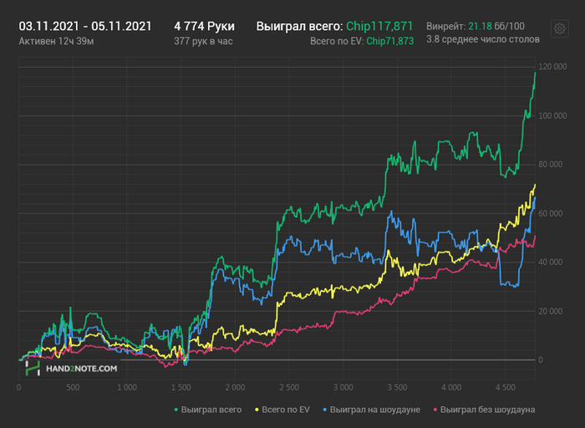Click the 100 000 y-axis label

(x=552, y=115)
